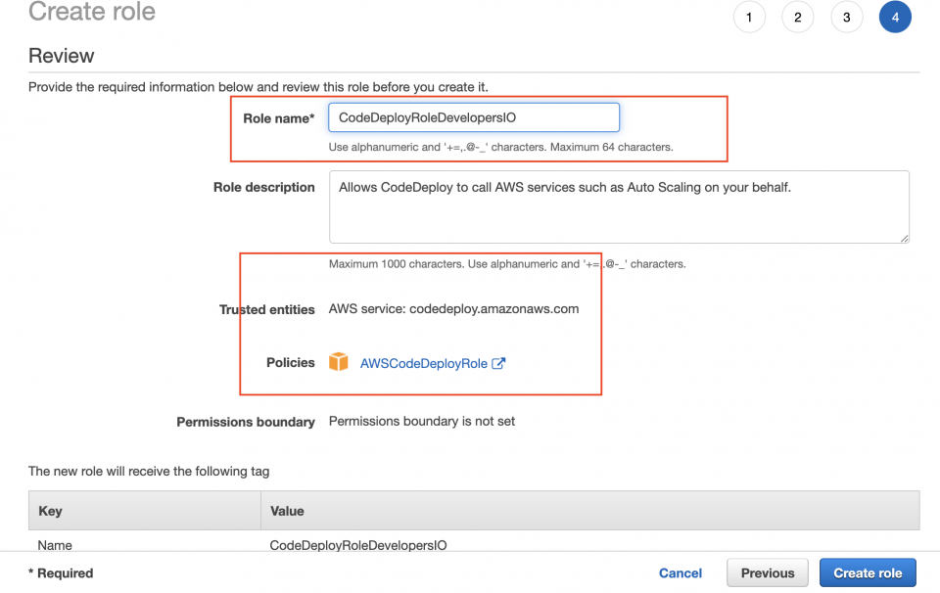Click the Name tag key cell

point(55,545)
